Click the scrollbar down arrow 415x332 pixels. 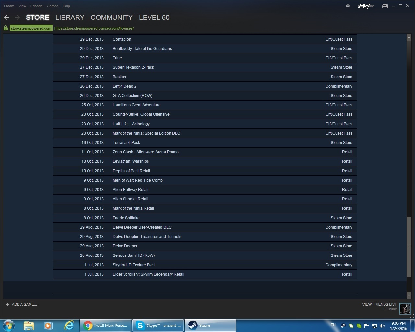[409, 295]
